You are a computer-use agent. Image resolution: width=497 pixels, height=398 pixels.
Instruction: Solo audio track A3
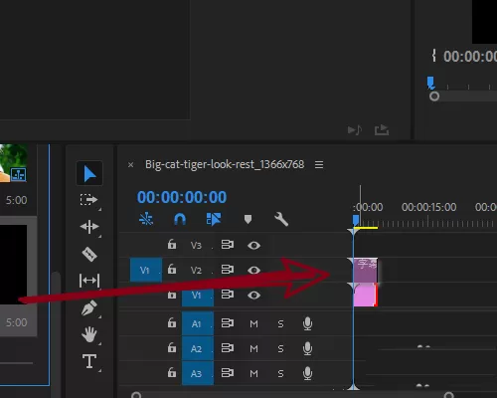pyautogui.click(x=280, y=374)
